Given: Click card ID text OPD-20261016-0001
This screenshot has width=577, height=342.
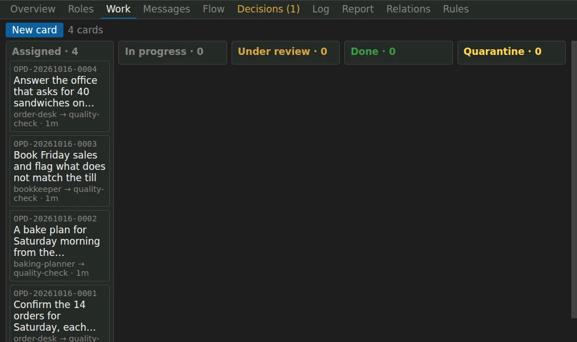Looking at the screenshot, I should click(55, 293).
